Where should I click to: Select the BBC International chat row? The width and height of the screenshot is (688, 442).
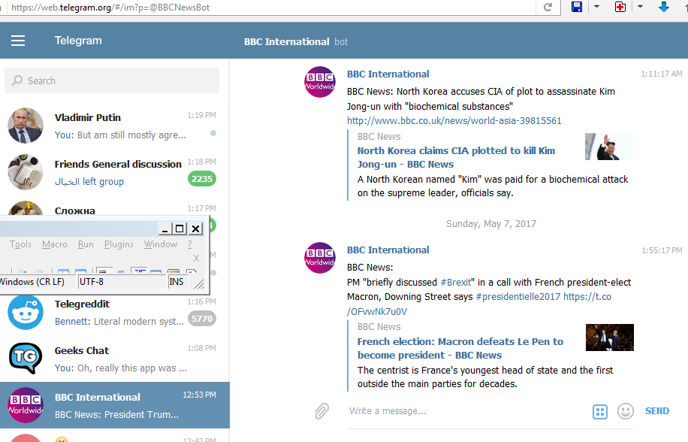114,405
